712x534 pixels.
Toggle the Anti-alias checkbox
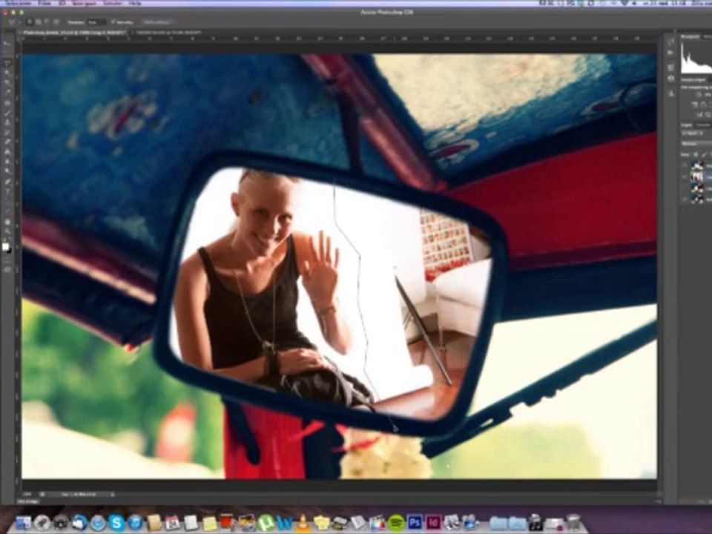tap(113, 22)
